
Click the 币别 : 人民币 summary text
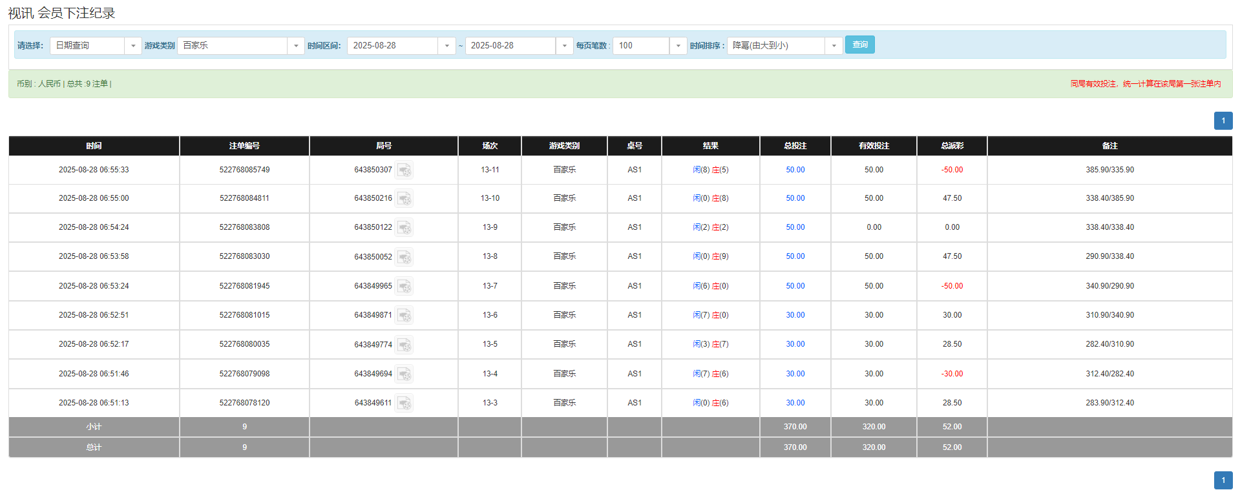[39, 84]
